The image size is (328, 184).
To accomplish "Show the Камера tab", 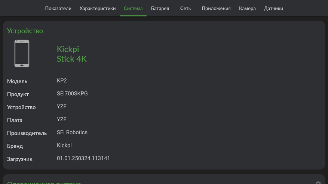I will (247, 8).
